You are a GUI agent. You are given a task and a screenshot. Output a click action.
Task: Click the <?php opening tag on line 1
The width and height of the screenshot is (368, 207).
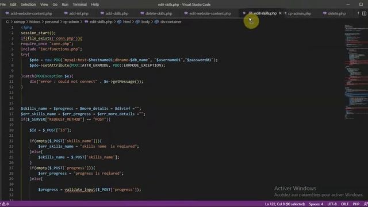26,28
